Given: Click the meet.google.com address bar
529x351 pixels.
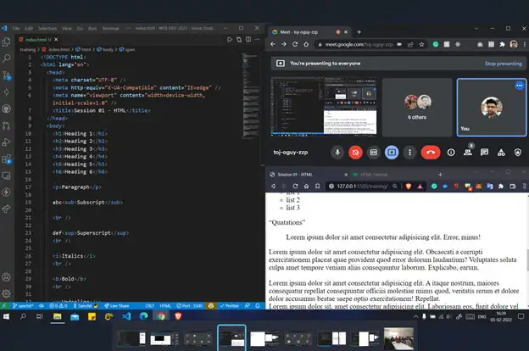Looking at the screenshot, I should tap(359, 44).
